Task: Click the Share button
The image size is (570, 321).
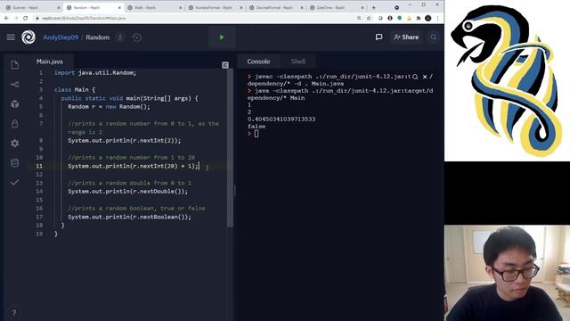Action: 406,37
